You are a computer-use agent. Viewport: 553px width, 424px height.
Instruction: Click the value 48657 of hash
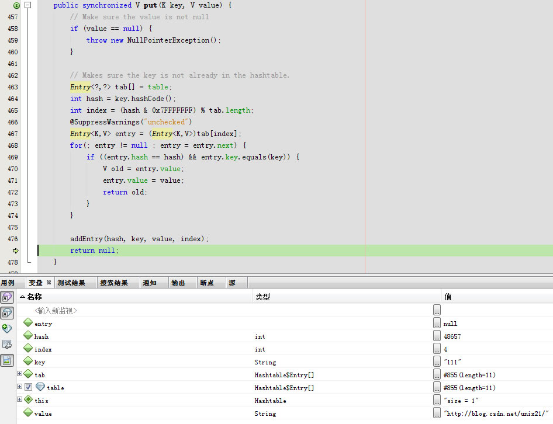click(452, 336)
